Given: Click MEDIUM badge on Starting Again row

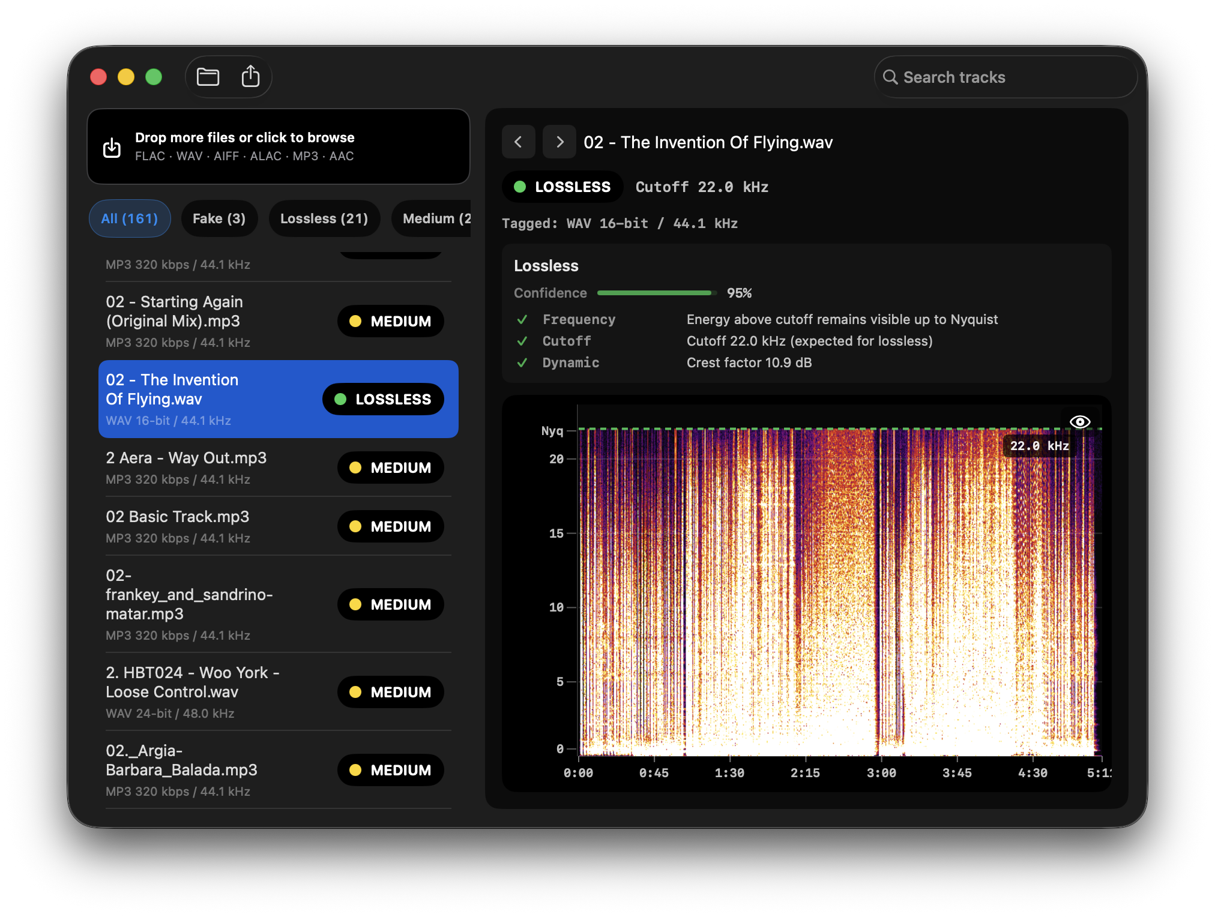Looking at the screenshot, I should pyautogui.click(x=391, y=321).
